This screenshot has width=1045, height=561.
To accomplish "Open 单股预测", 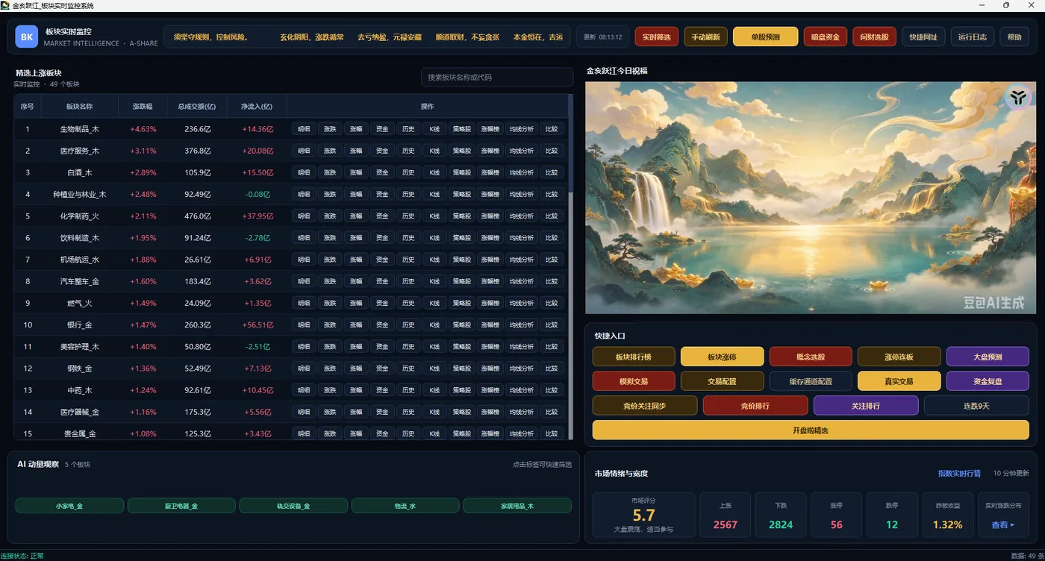I will 765,37.
